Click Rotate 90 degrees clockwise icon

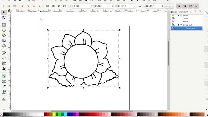28,6
